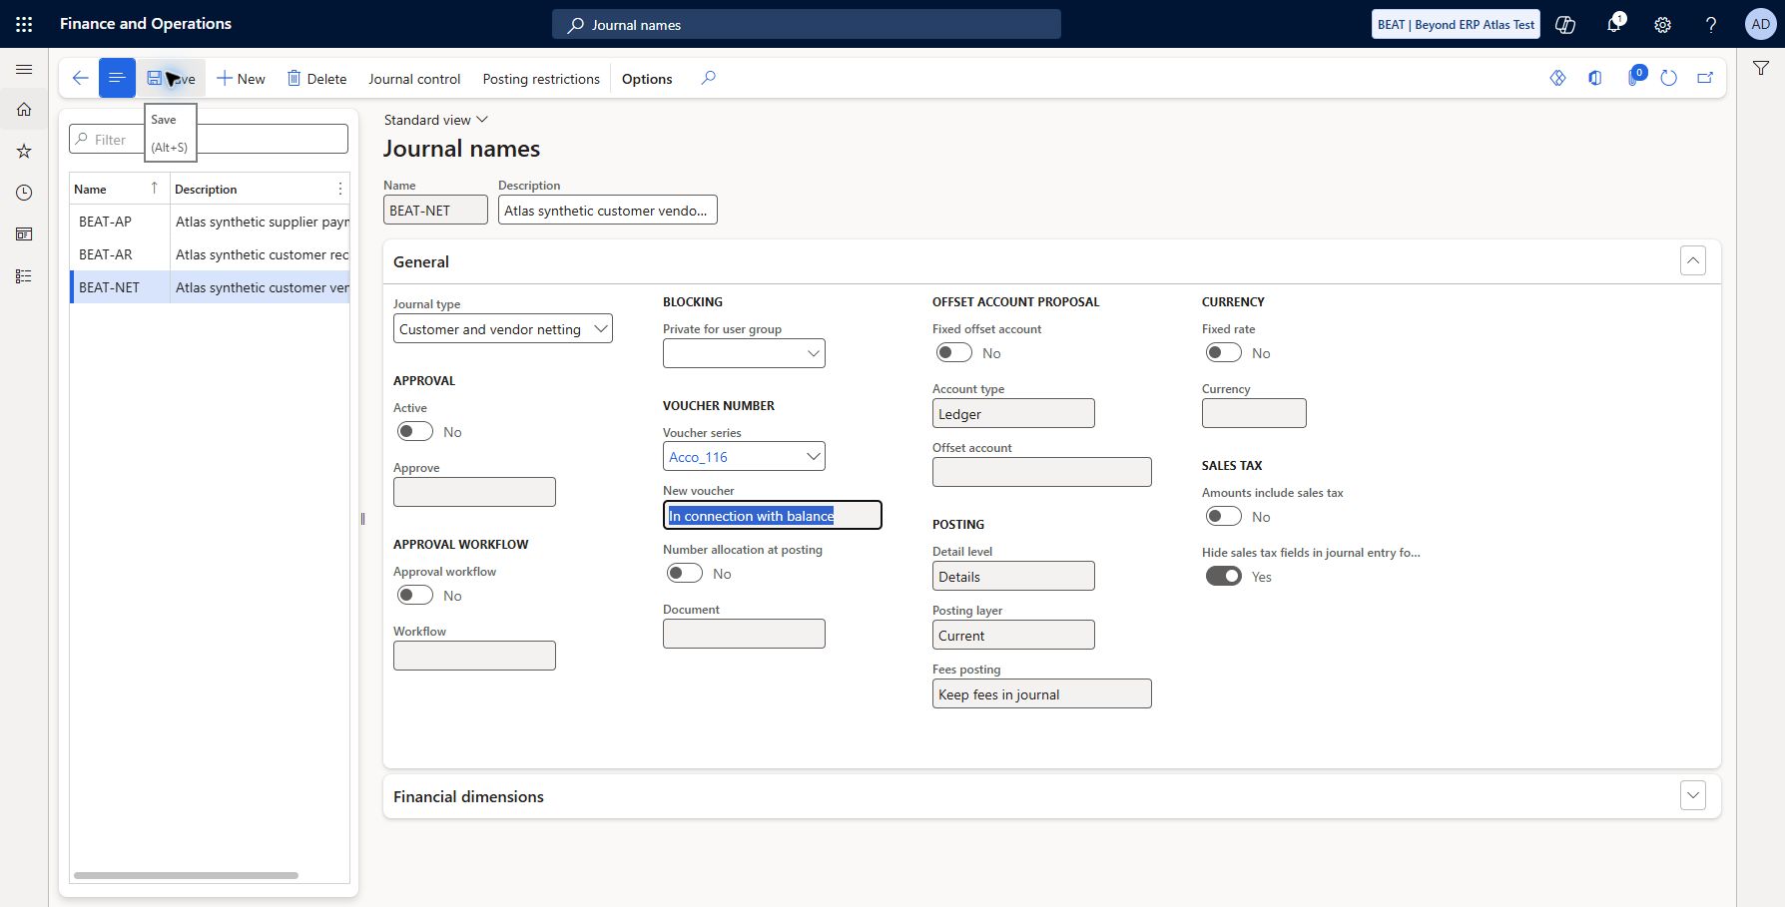Search the action pane with magnifier icon
The image size is (1785, 907).
tap(708, 78)
